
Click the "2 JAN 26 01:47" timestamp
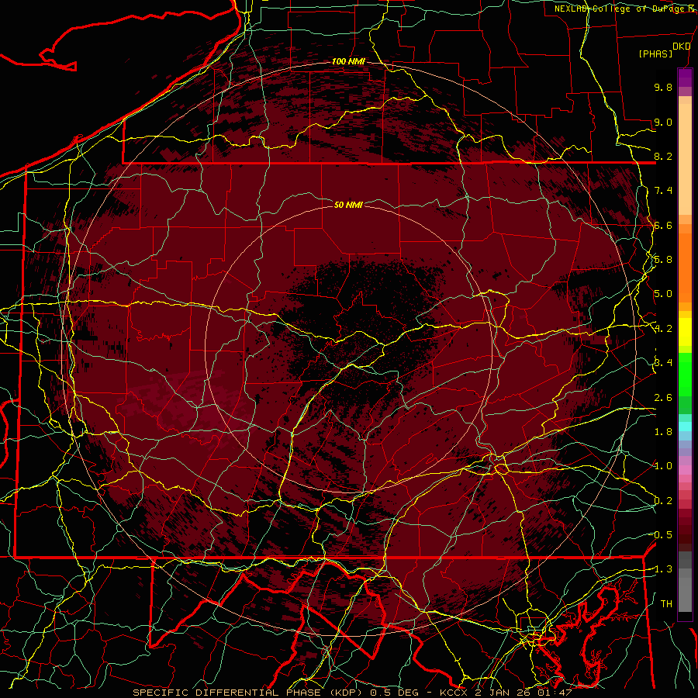523,693
